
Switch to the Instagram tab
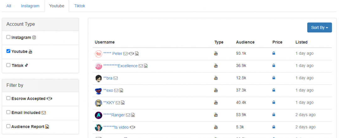(30, 6)
